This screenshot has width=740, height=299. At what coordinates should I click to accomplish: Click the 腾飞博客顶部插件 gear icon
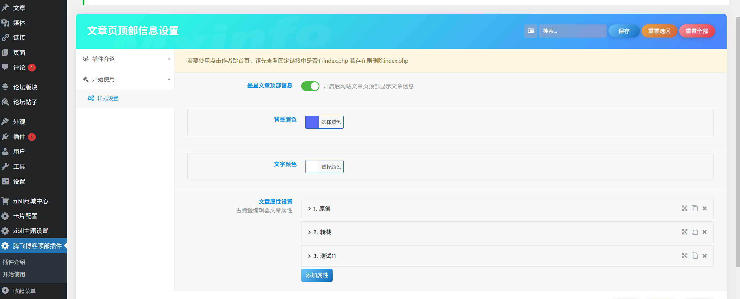pyautogui.click(x=5, y=246)
